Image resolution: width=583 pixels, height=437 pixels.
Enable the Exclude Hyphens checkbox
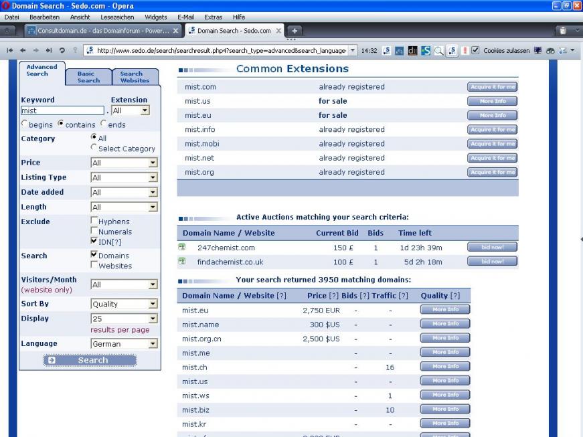coord(94,220)
